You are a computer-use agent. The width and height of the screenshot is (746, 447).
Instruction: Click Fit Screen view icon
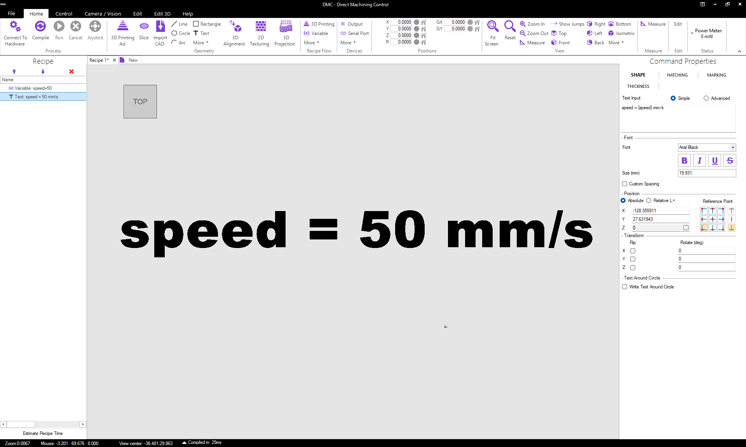492,27
